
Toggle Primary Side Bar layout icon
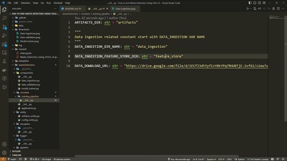(x=250, y=3)
